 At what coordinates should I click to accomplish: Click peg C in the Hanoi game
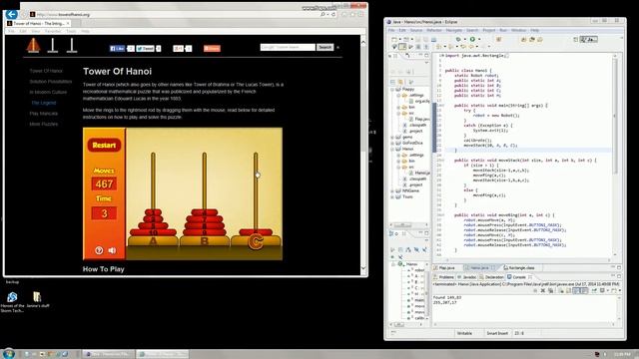point(256,191)
